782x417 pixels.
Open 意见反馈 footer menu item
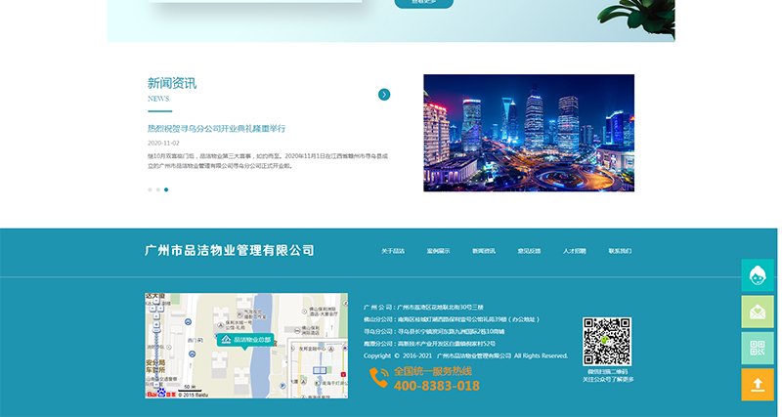[529, 251]
